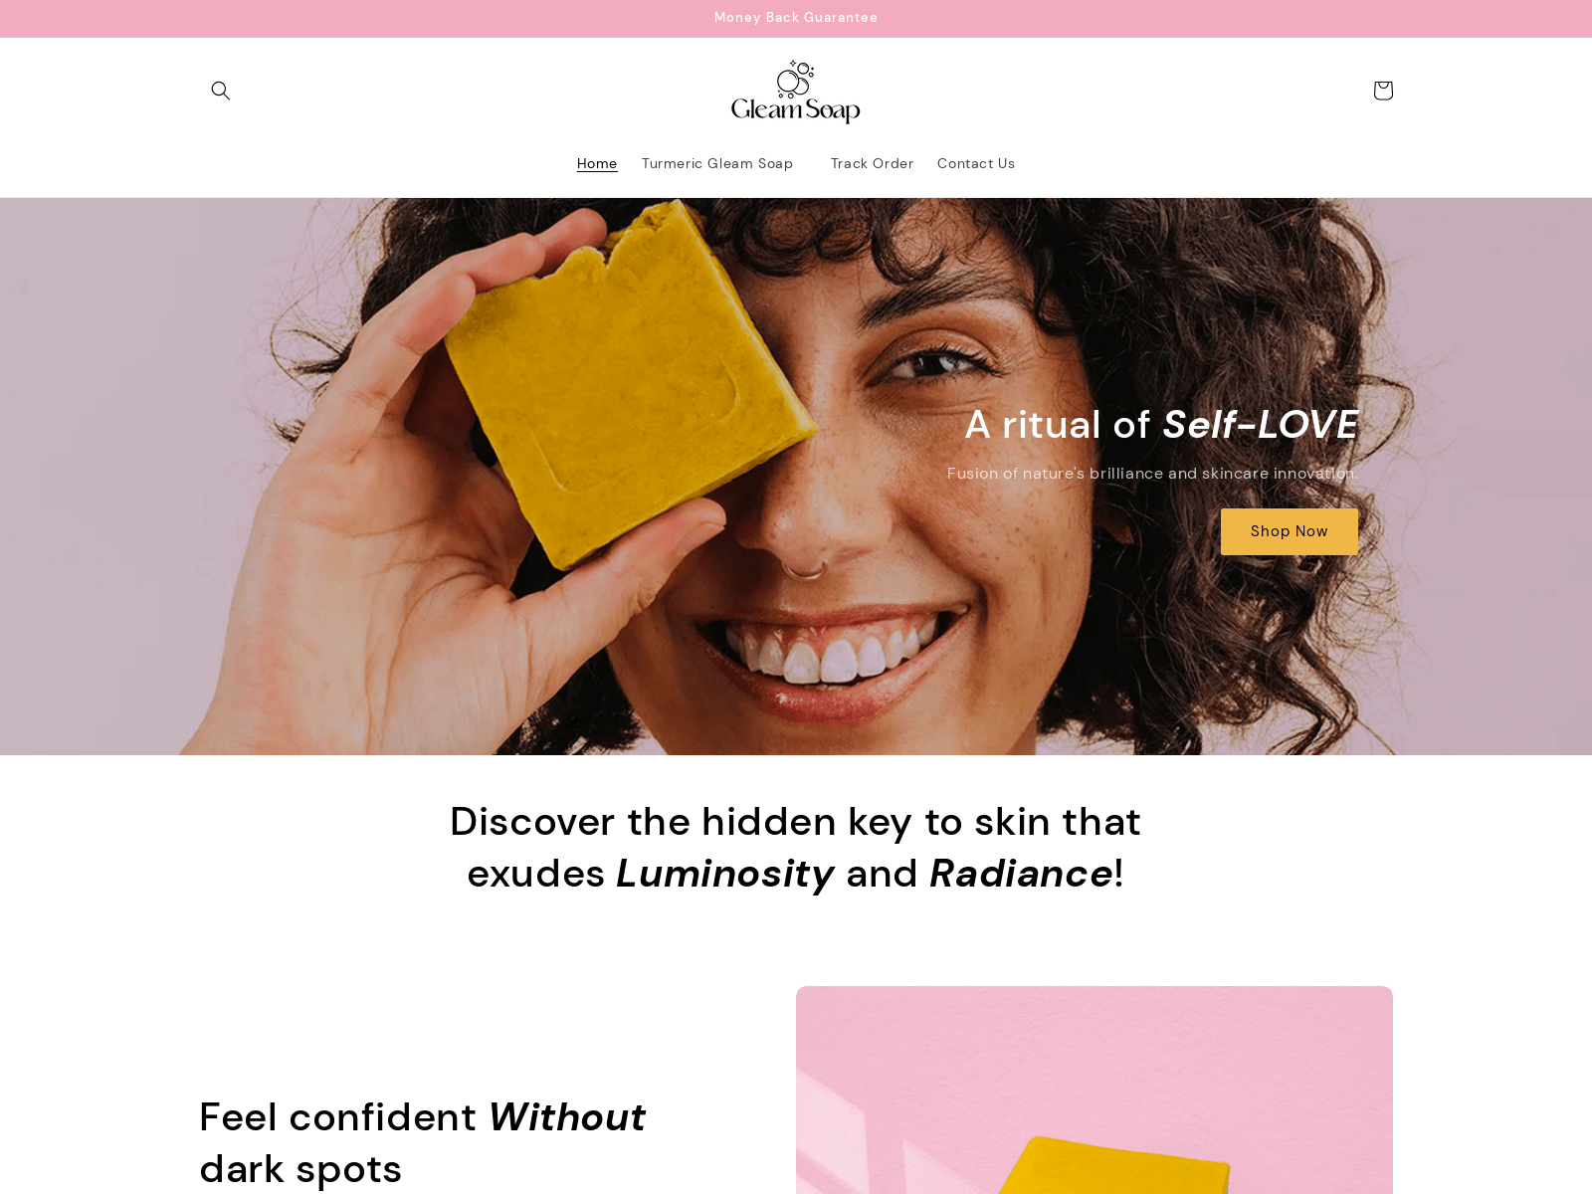
Task: Go to the Home menu item
Action: (597, 163)
